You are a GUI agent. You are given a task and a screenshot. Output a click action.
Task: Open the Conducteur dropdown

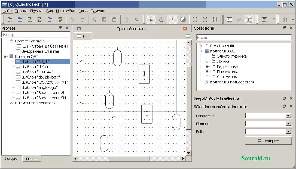[x=268, y=116]
